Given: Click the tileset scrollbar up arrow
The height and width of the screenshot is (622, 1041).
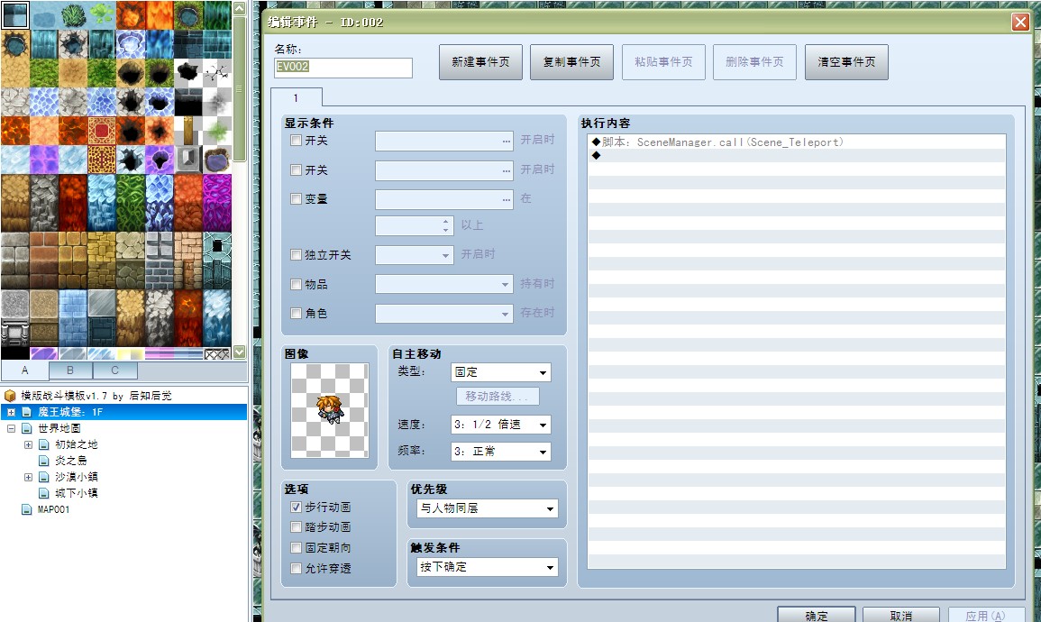Looking at the screenshot, I should (240, 8).
